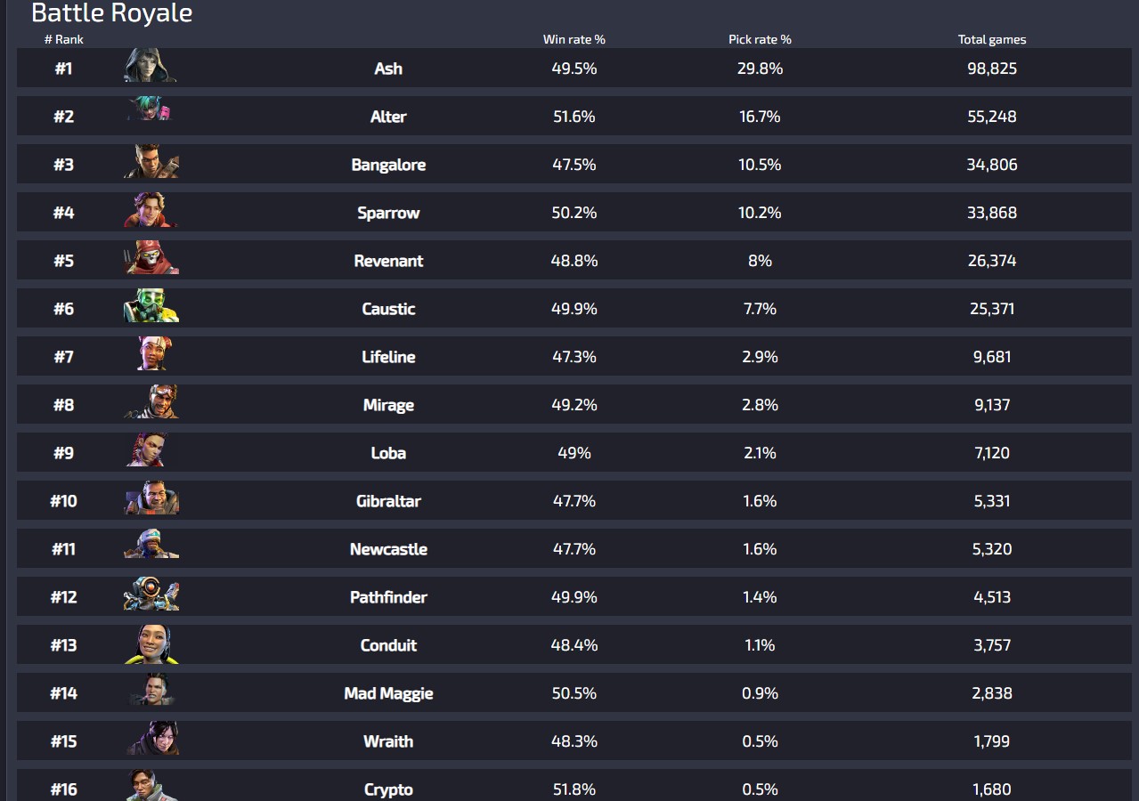Click Alter's character portrait icon
This screenshot has width=1139, height=801.
(151, 110)
